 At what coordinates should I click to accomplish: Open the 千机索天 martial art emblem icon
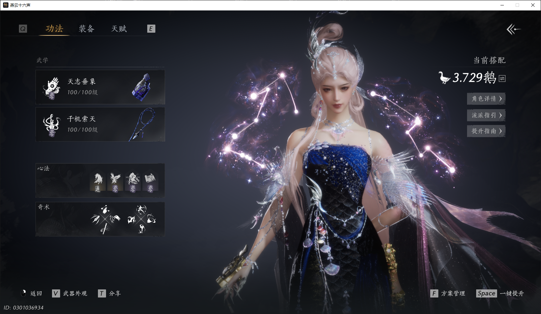pos(51,125)
